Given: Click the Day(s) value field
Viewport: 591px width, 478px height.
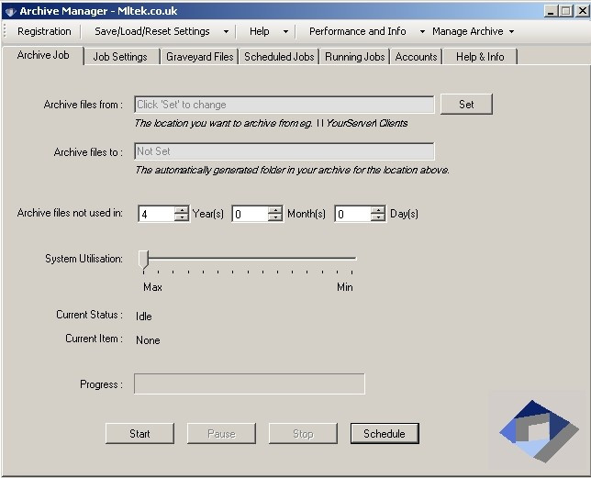Looking at the screenshot, I should click(x=353, y=214).
